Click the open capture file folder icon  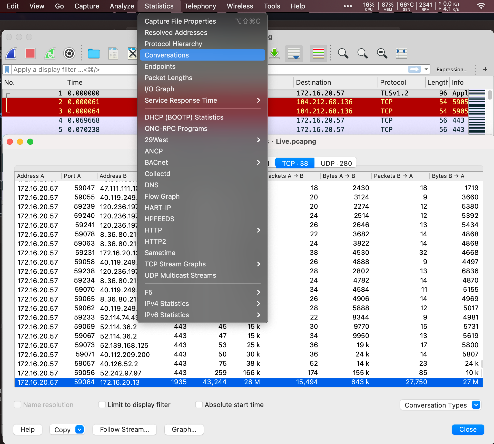94,54
